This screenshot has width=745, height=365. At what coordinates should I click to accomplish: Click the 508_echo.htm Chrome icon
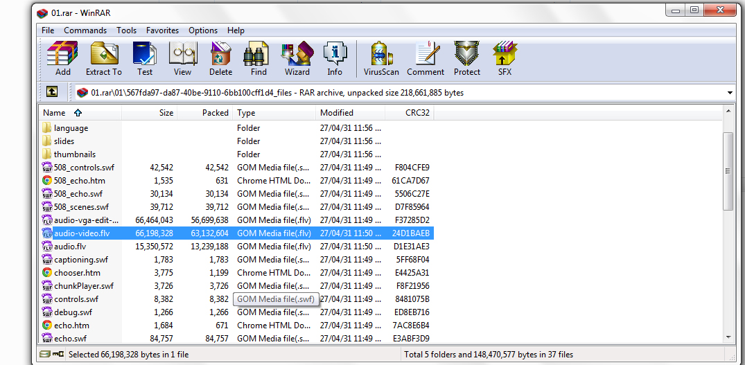pyautogui.click(x=46, y=180)
